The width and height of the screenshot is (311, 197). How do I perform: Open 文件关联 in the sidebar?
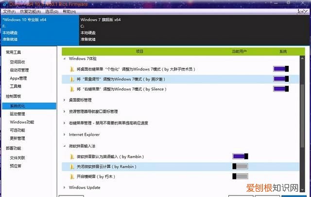click(17, 158)
